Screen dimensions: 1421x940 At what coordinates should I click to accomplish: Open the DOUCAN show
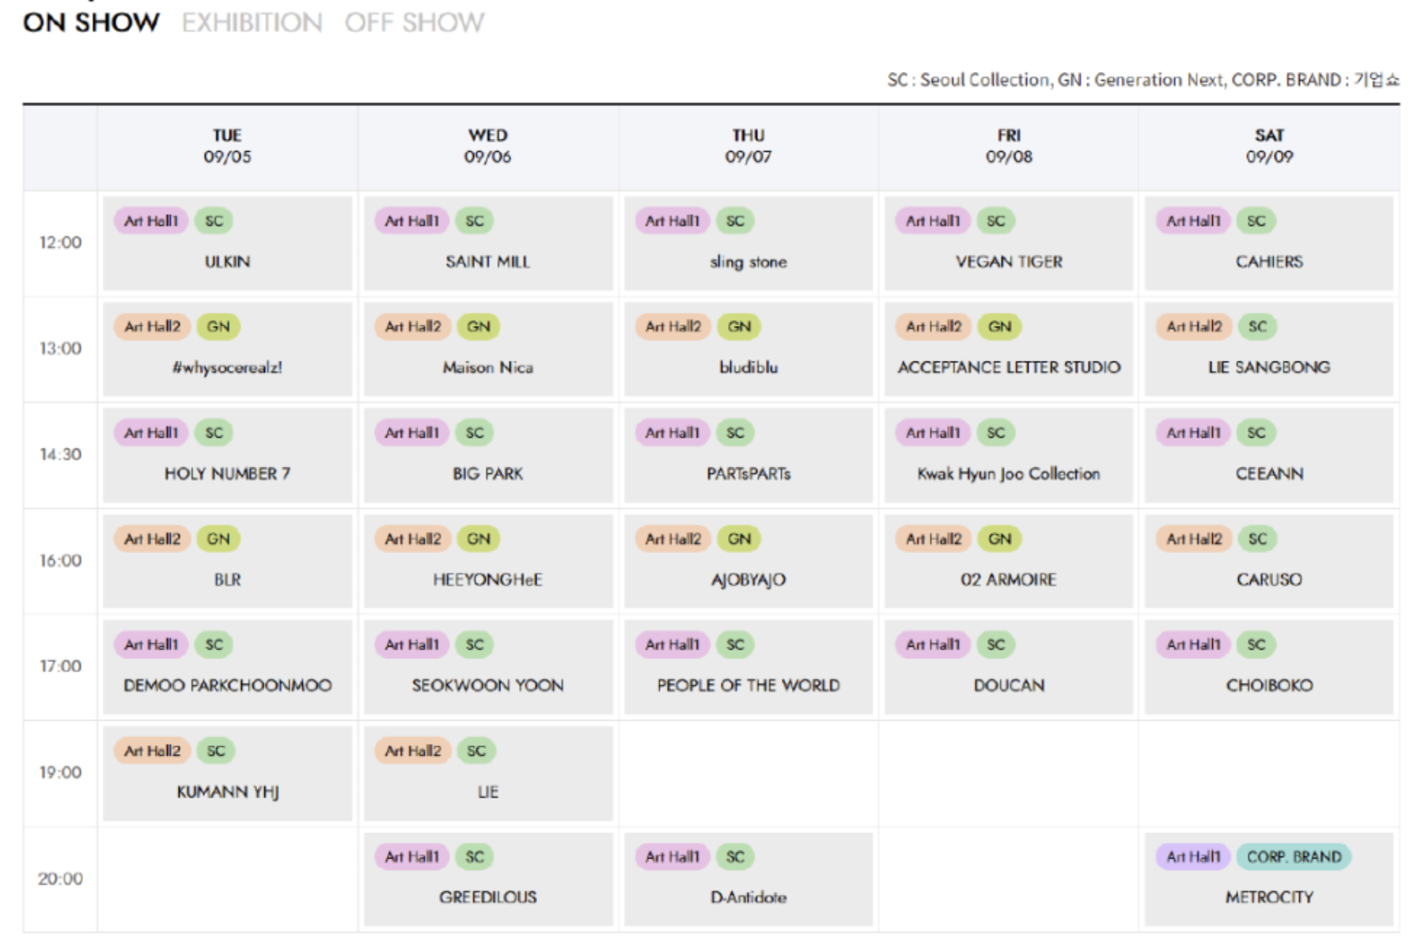pos(1008,667)
